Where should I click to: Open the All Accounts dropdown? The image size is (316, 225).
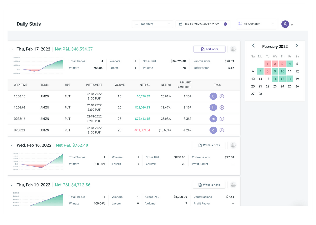pyautogui.click(x=257, y=24)
